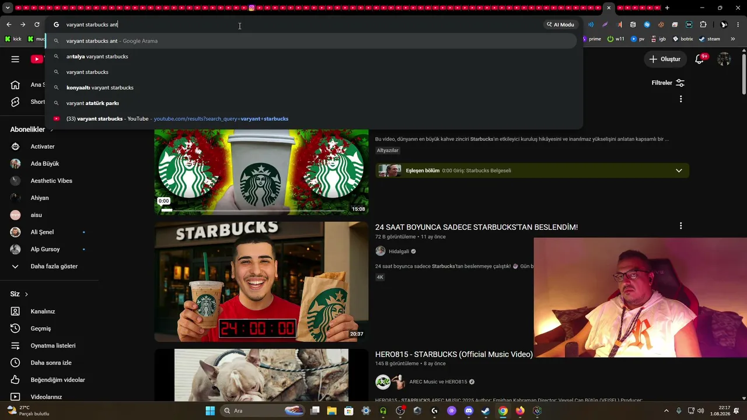Image resolution: width=747 pixels, height=420 pixels.
Task: Open 24 SAAT BOYUNCA SADECE STARBUCKS'TAN BESLENDİM title
Action: [x=476, y=227]
